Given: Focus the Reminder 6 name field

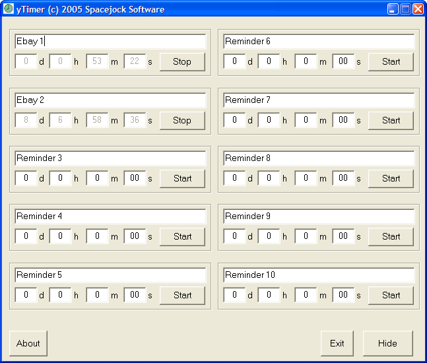Looking at the screenshot, I should (319, 42).
